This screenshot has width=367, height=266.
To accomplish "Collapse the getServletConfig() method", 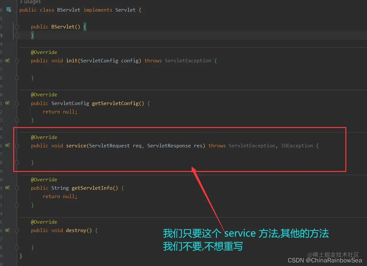I will coord(17,103).
